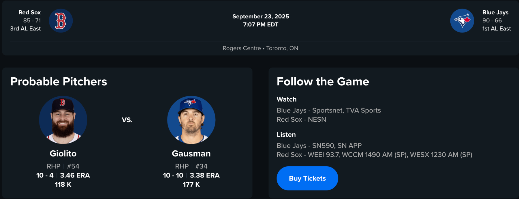Viewport: 519px width, 199px height.
Task: Open Gausman's player headshot
Action: pos(191,120)
